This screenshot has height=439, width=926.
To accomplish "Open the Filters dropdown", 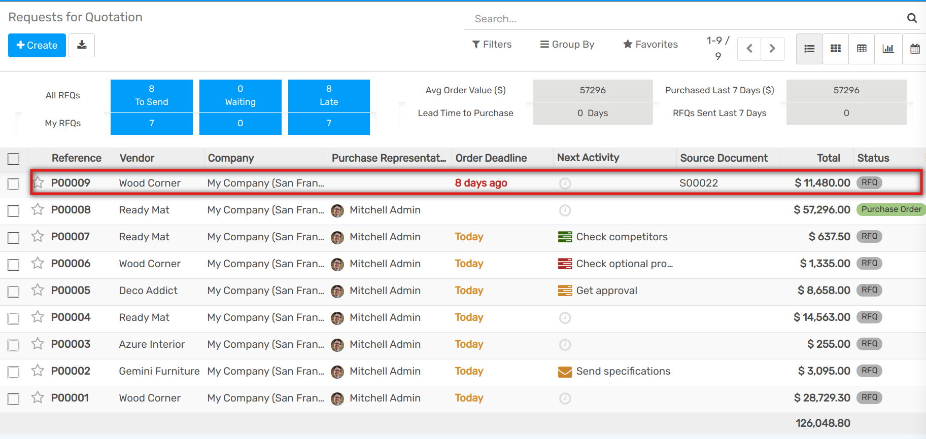I will (x=492, y=45).
